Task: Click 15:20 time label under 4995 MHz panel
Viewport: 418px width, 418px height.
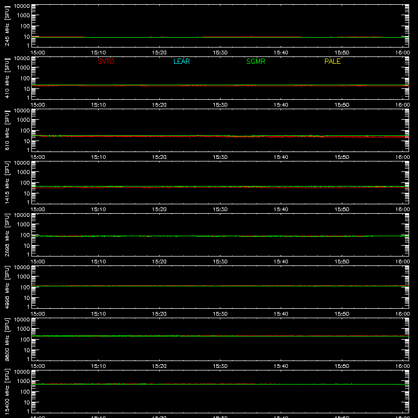Action: point(159,314)
